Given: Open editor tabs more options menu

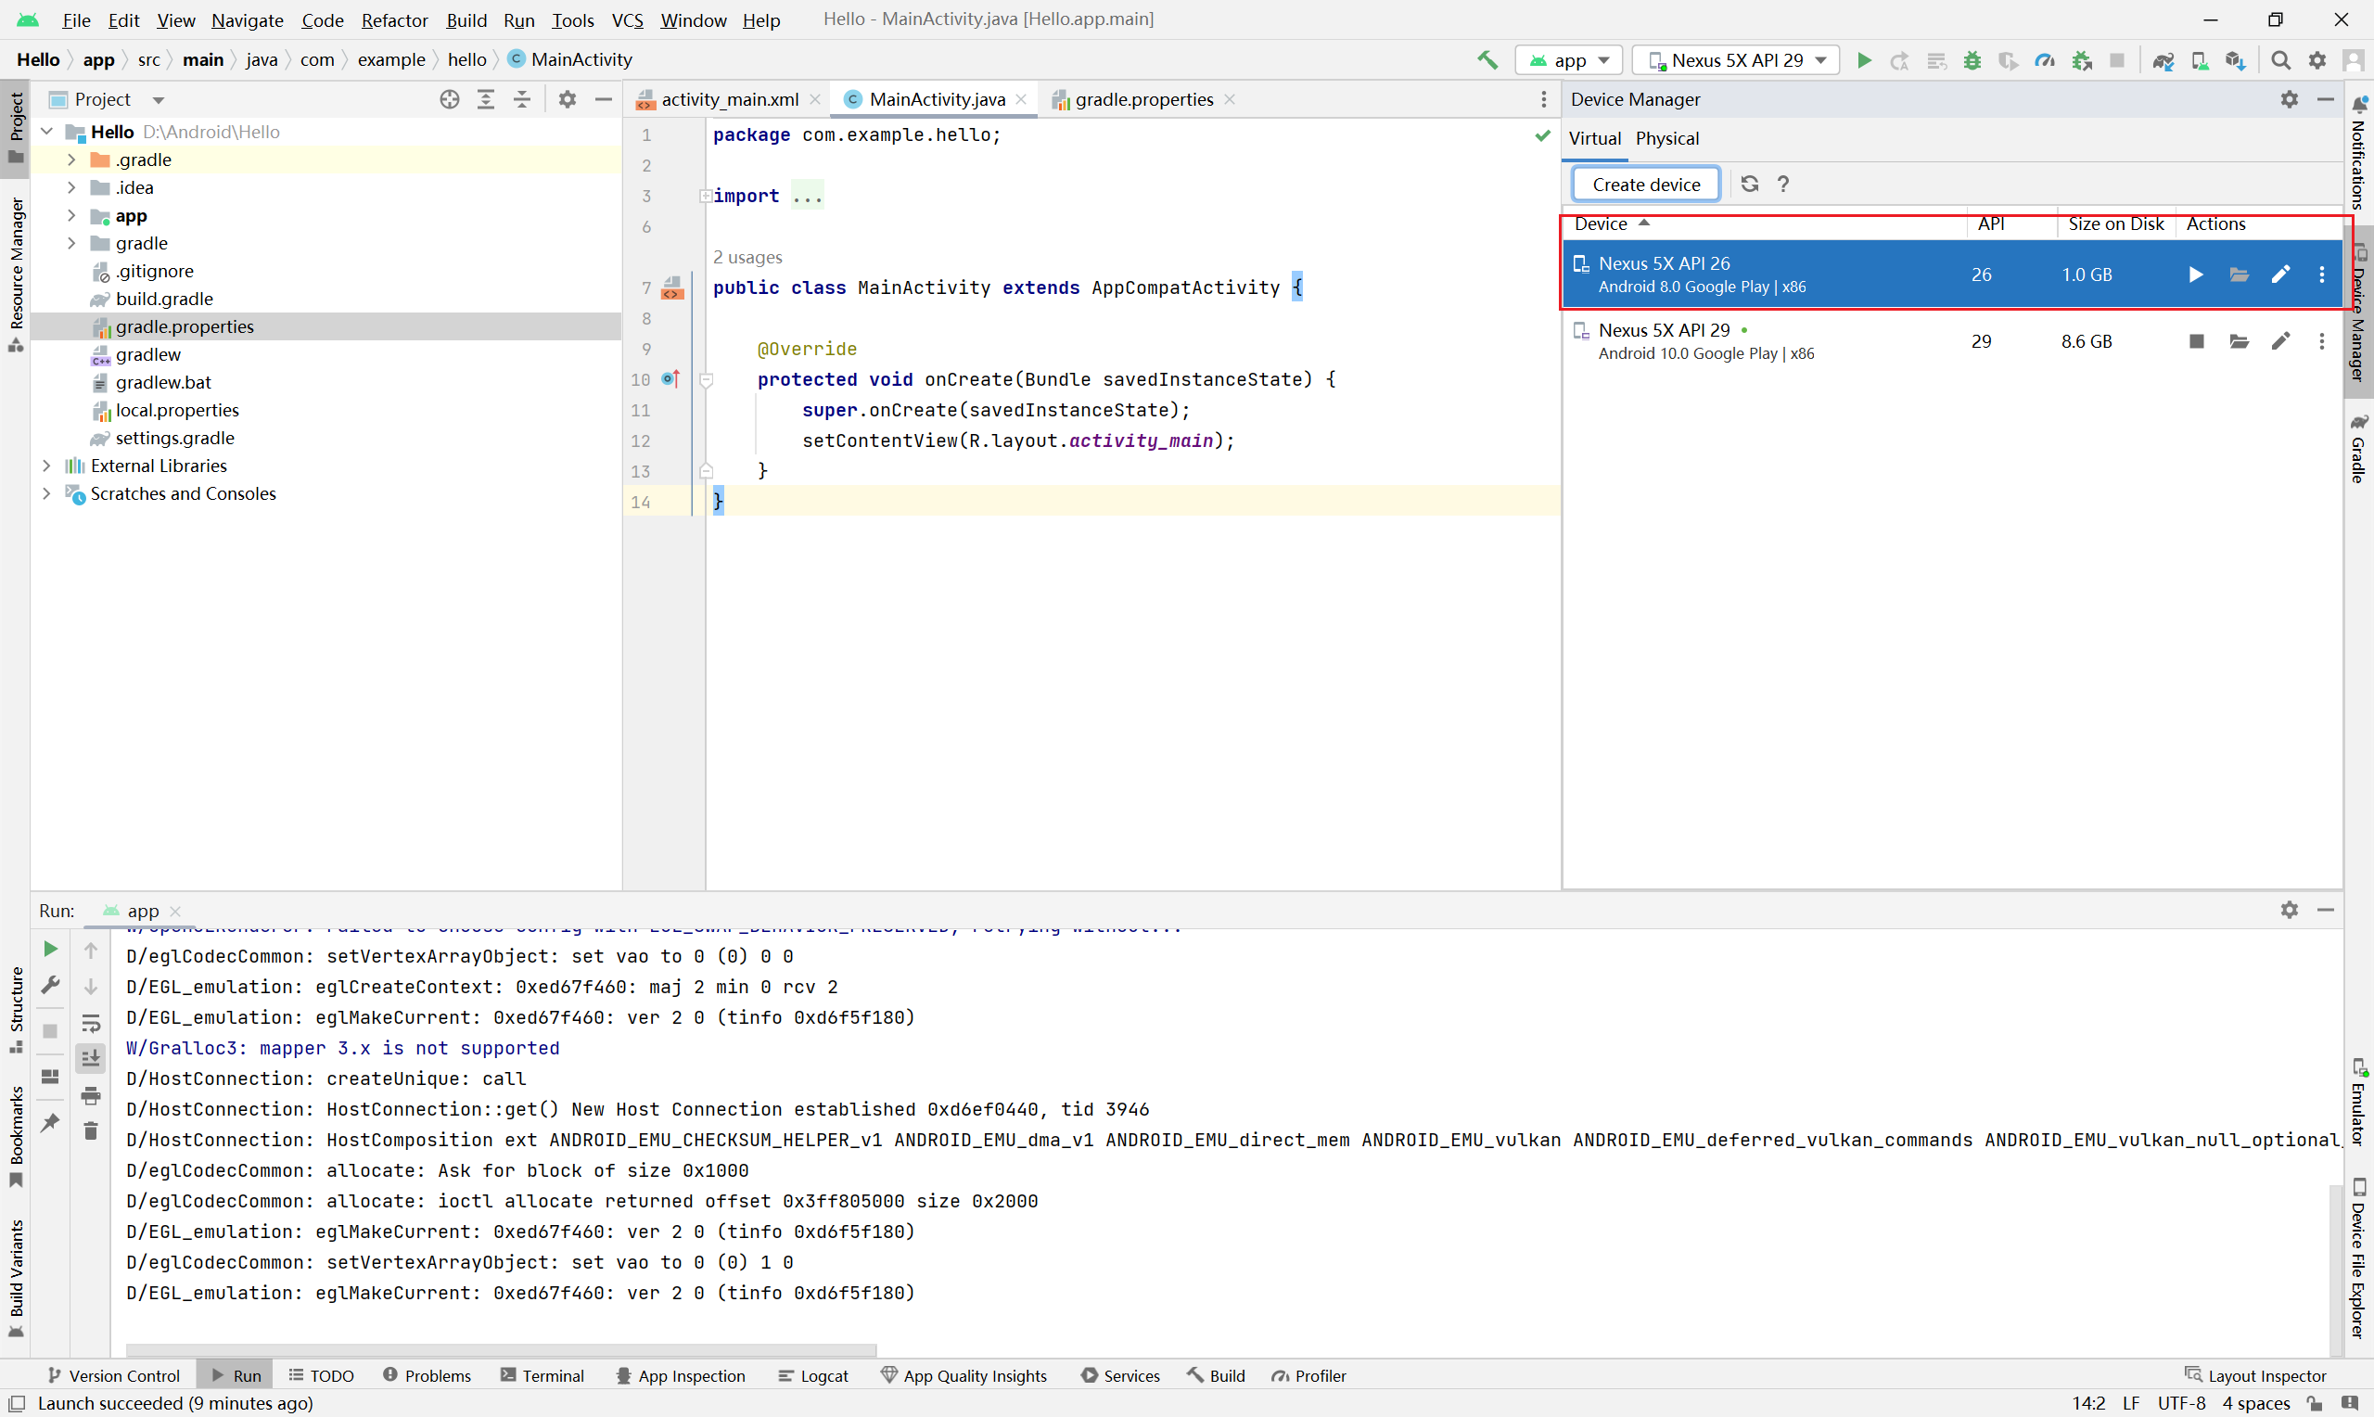Looking at the screenshot, I should (x=1543, y=99).
